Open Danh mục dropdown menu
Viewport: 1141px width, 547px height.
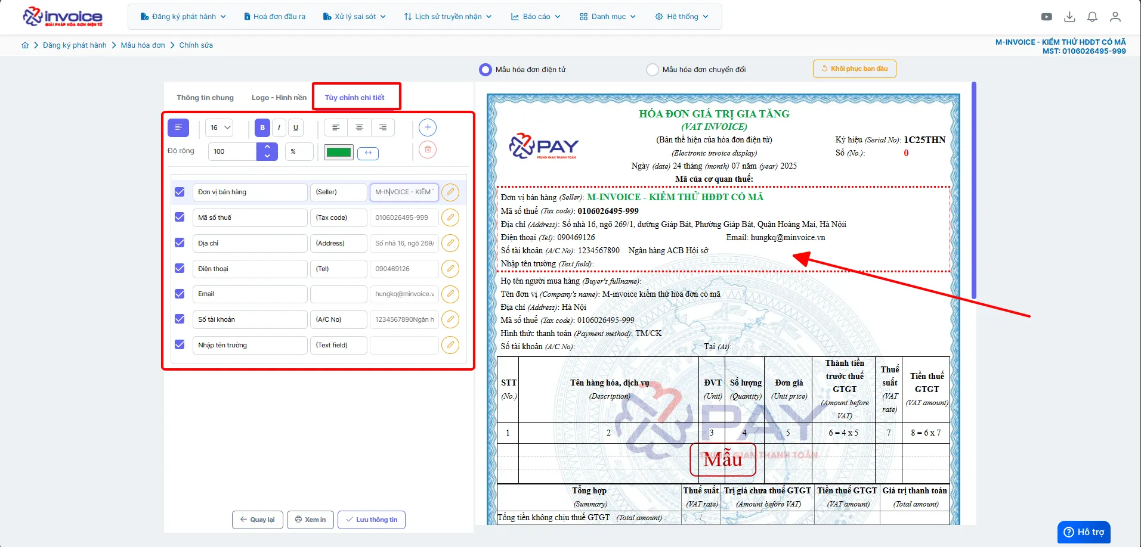(x=608, y=17)
